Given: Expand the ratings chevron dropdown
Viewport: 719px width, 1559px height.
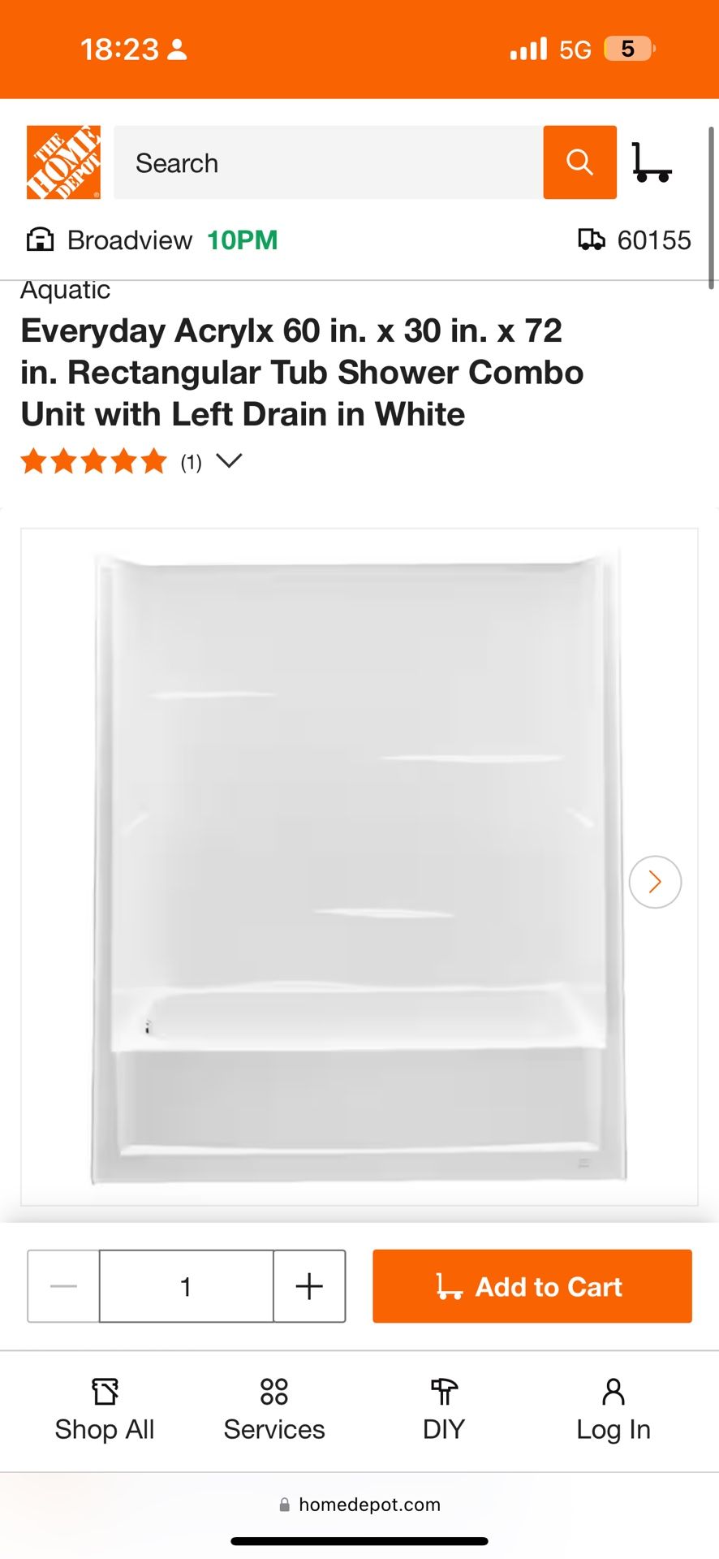Looking at the screenshot, I should pos(230,461).
